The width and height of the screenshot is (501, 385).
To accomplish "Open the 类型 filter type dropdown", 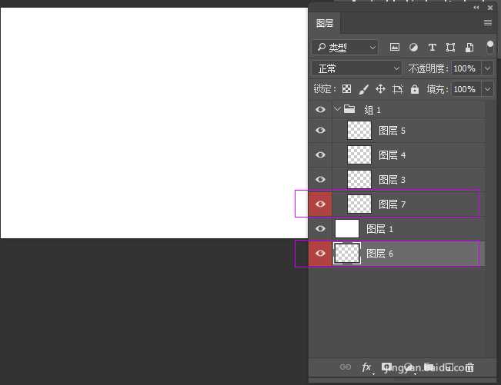I will click(x=345, y=48).
